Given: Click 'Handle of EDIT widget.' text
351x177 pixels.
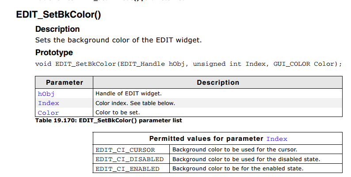Looking at the screenshot, I should 129,94.
